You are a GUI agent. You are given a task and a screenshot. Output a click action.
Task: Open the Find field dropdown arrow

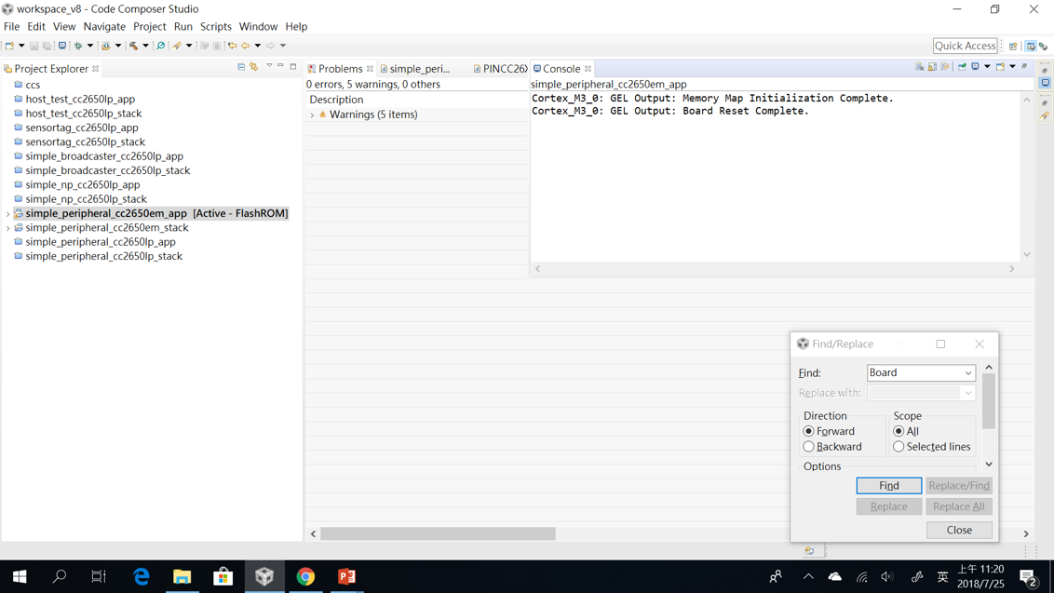pyautogui.click(x=968, y=372)
